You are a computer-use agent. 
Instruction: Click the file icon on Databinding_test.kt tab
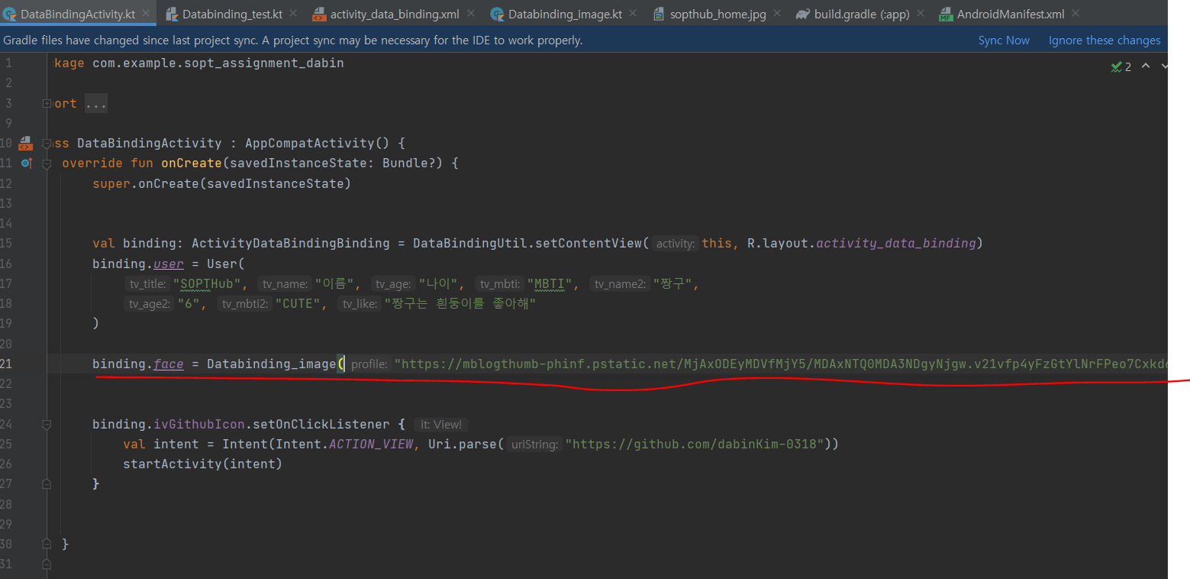point(172,14)
